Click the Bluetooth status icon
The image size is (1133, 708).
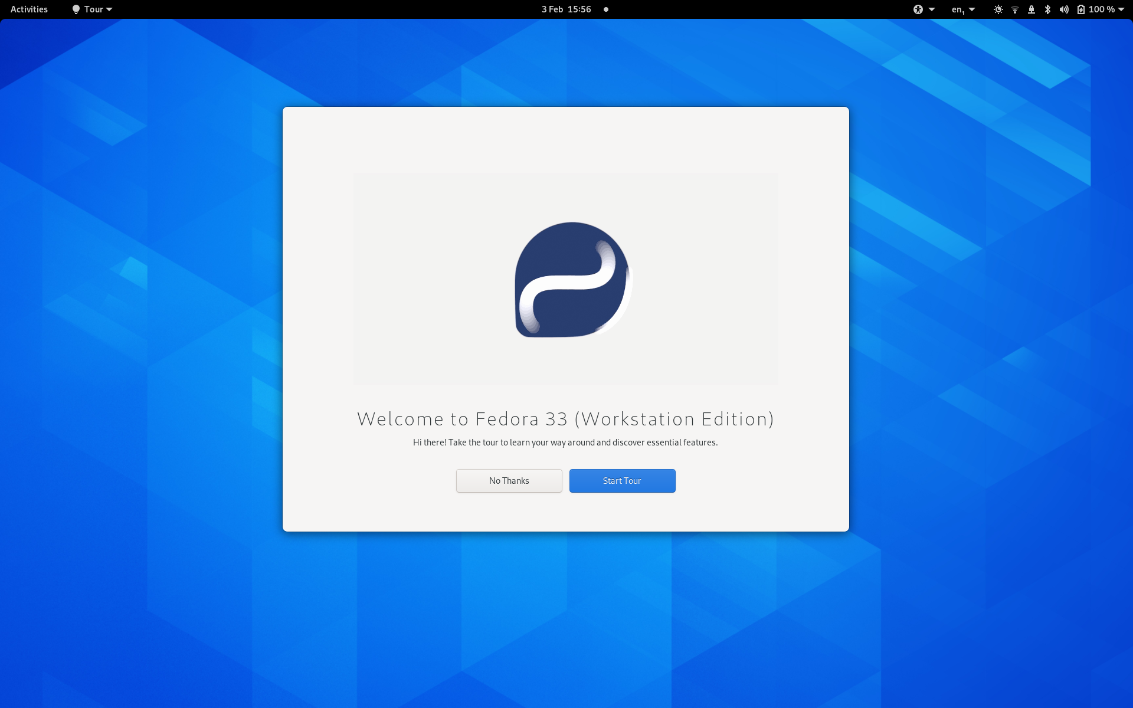1047,9
